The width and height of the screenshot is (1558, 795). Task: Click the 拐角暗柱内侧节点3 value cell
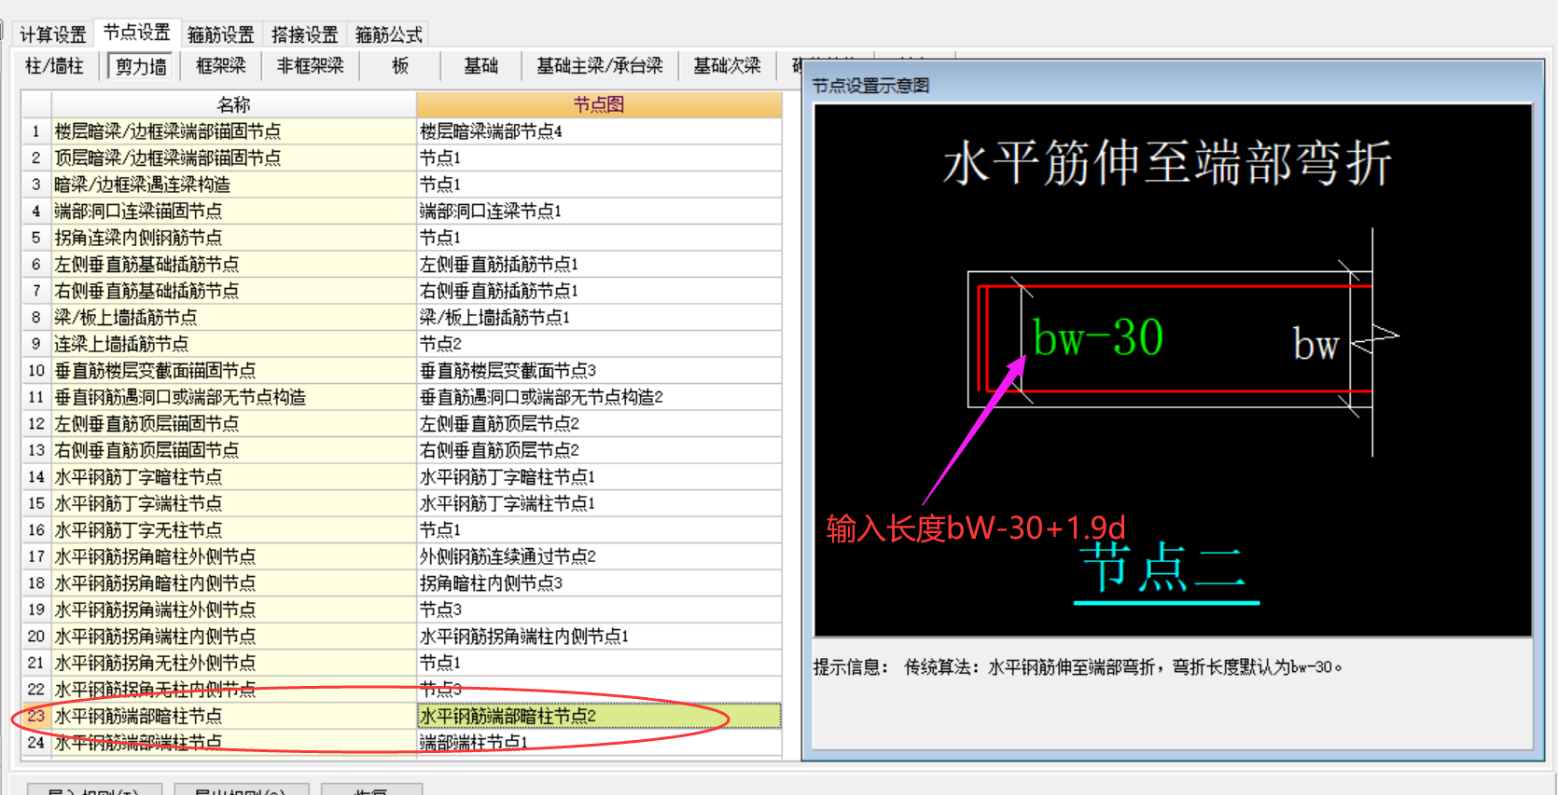click(599, 583)
